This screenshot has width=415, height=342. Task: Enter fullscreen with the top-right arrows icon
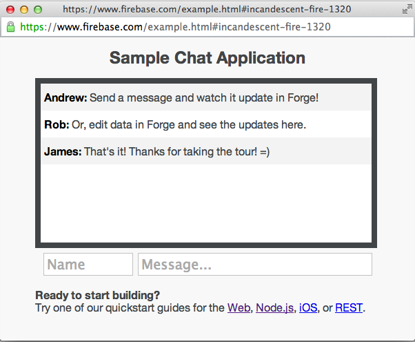click(x=407, y=9)
